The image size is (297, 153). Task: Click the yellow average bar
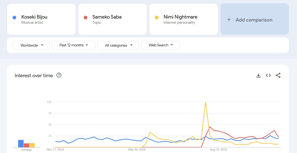pyautogui.click(x=32, y=145)
